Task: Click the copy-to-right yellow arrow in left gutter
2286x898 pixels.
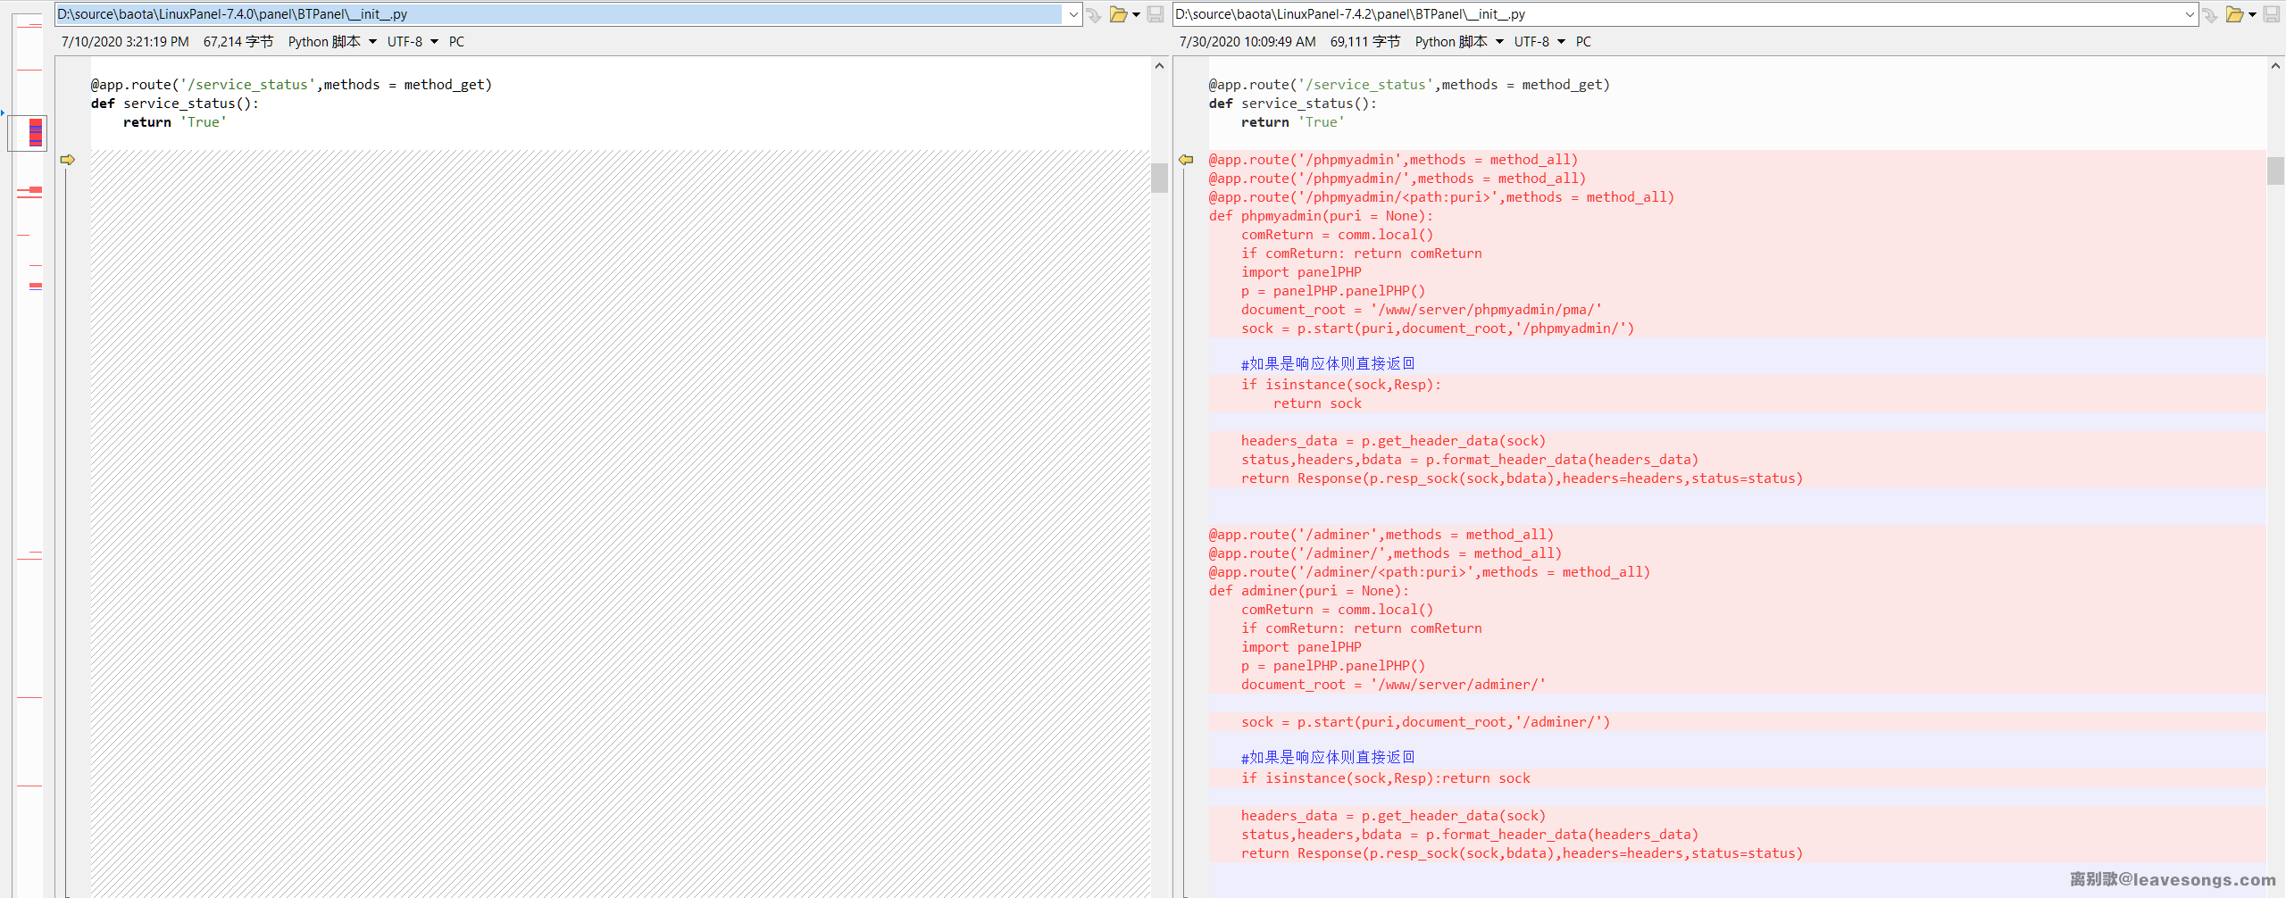Action: [x=68, y=160]
